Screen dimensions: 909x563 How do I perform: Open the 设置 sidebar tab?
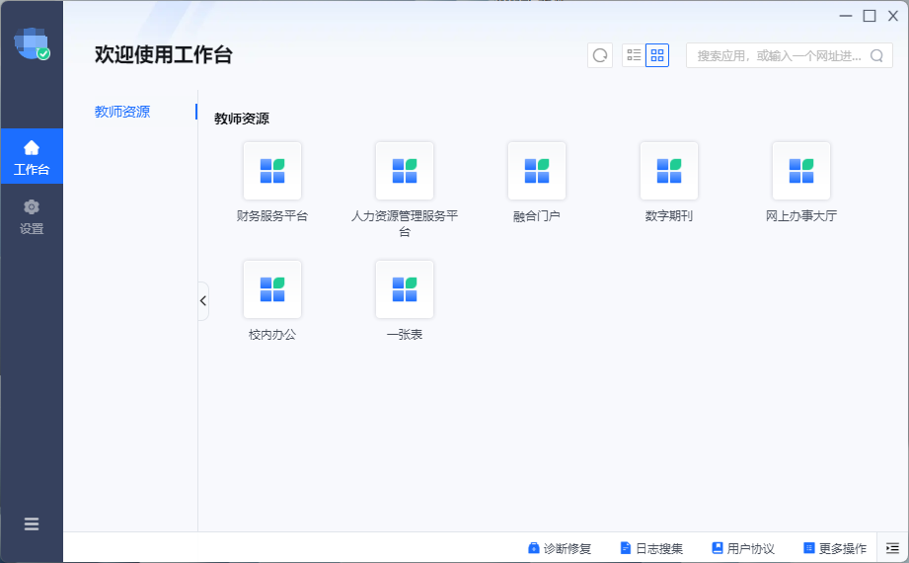pos(32,216)
